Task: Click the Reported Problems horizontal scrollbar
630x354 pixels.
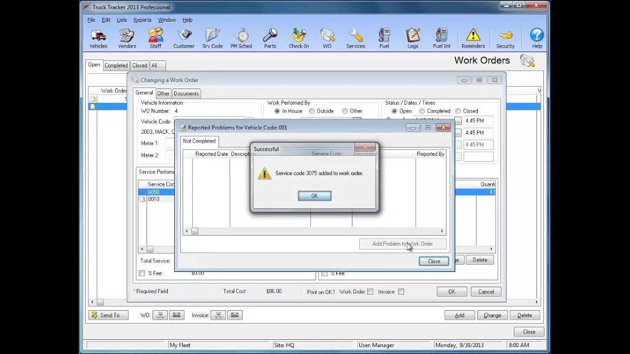Action: pos(314,231)
